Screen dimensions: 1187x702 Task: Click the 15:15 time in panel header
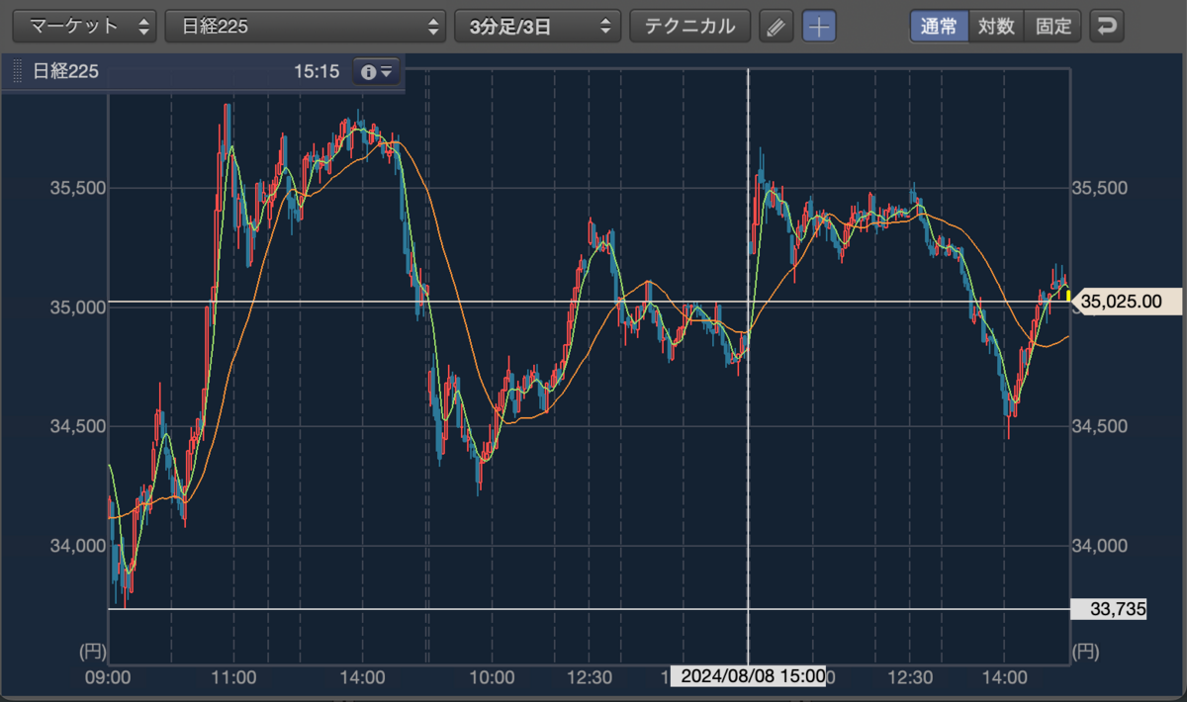point(317,71)
